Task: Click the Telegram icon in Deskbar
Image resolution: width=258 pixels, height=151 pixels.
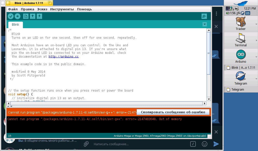Action: tap(241, 76)
